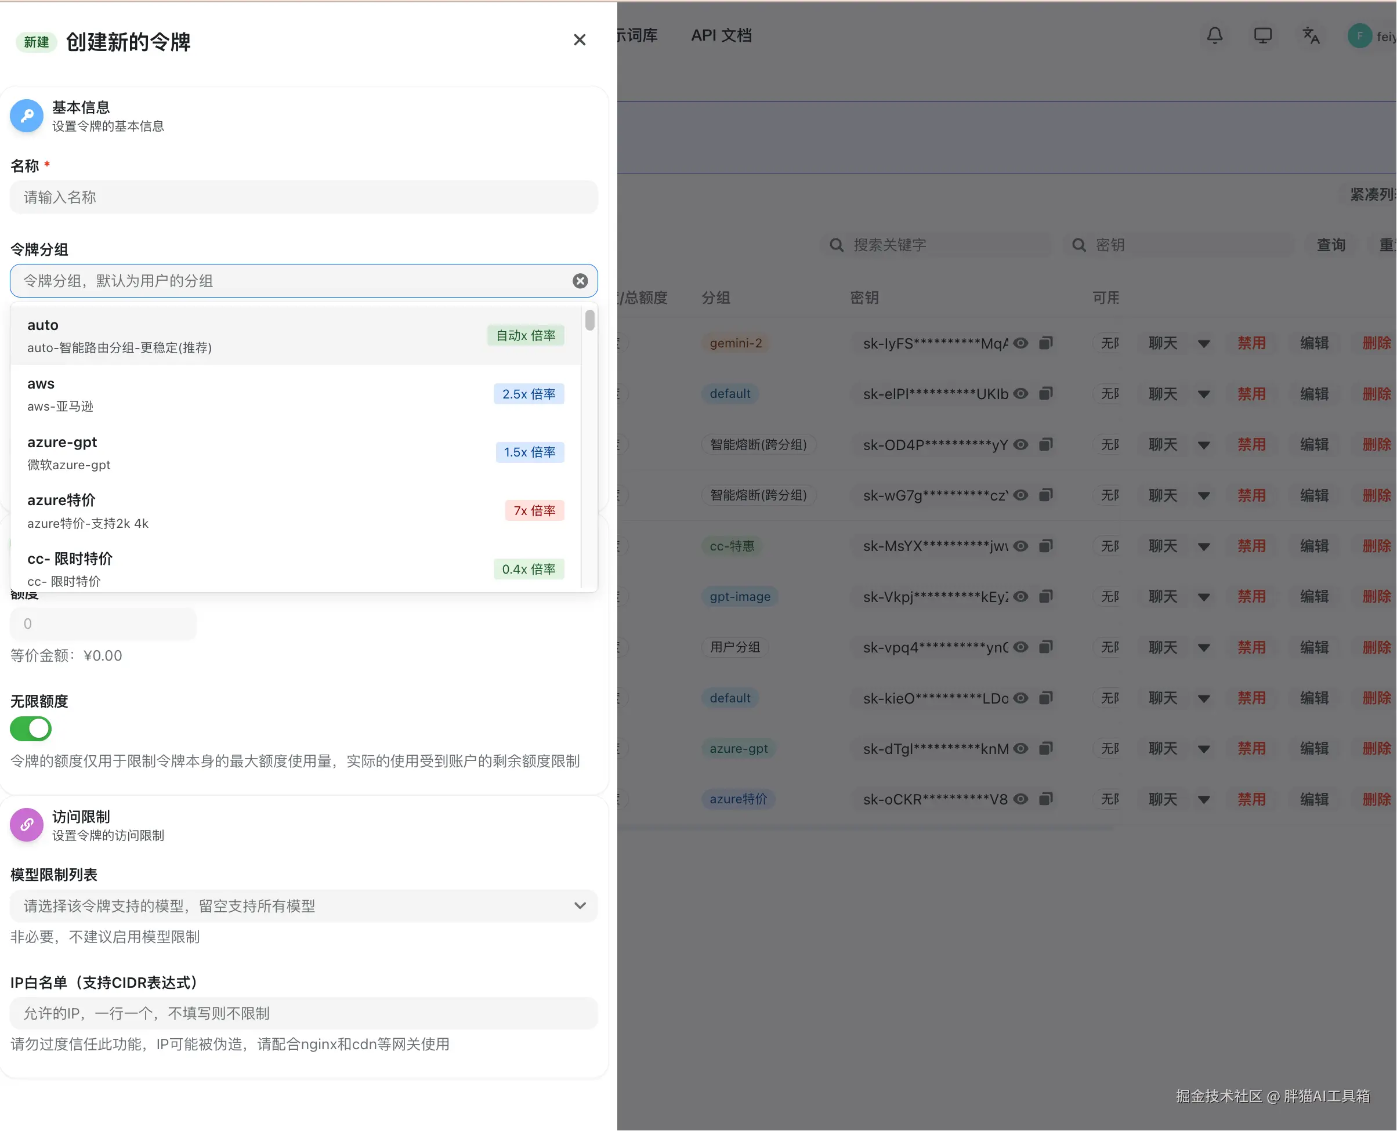Expand chat dropdown for sk-Vkpj row
The height and width of the screenshot is (1131, 1397).
pos(1204,597)
